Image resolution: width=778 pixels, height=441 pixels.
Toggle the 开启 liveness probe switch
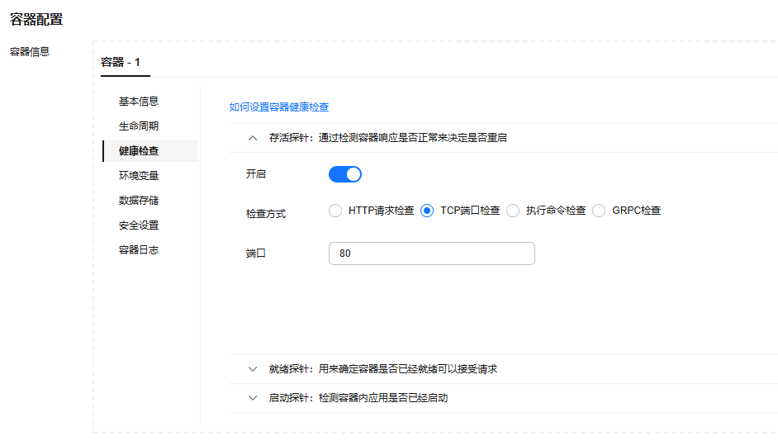point(345,174)
